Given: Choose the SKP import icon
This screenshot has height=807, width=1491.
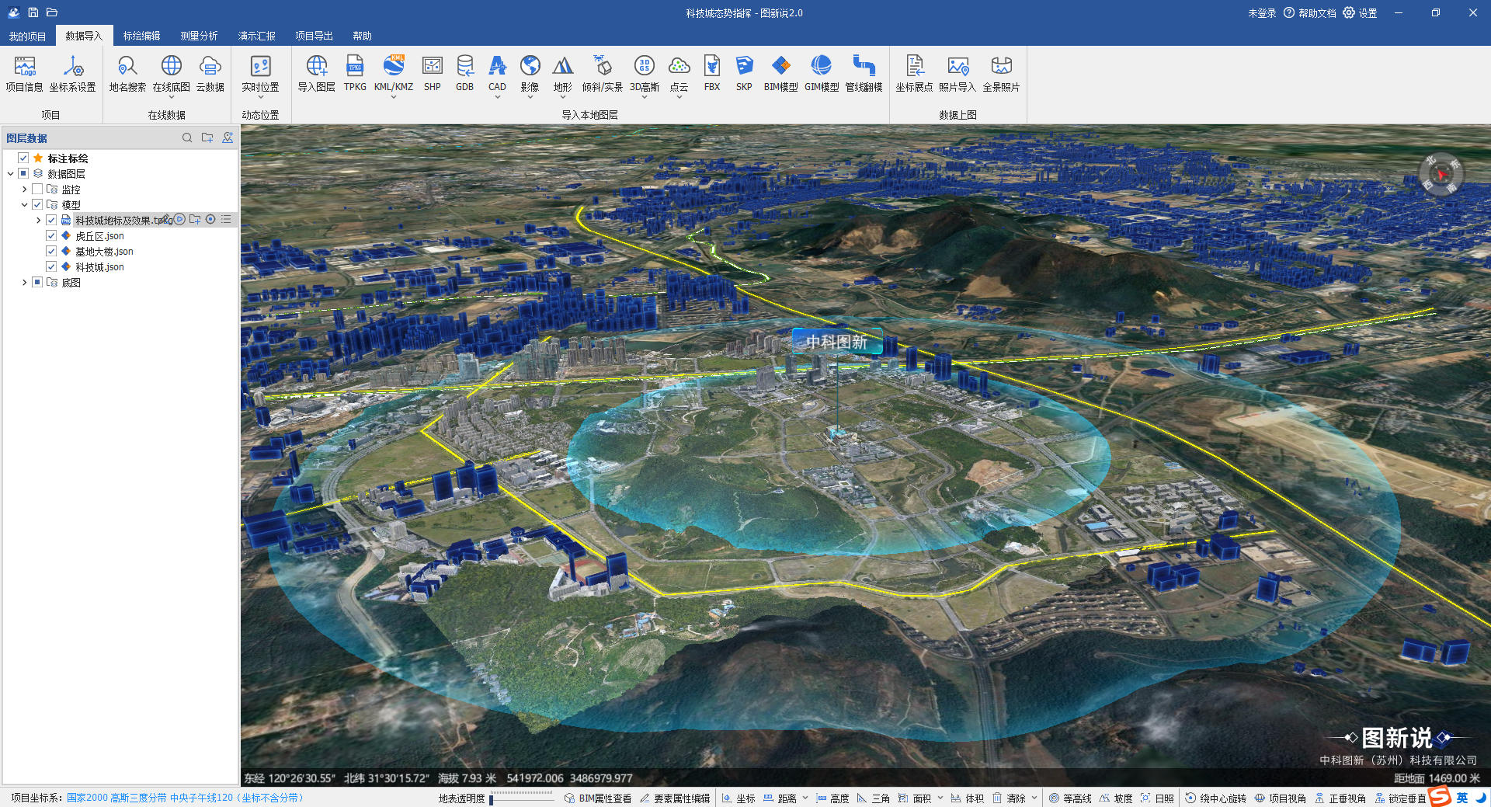Looking at the screenshot, I should 744,74.
